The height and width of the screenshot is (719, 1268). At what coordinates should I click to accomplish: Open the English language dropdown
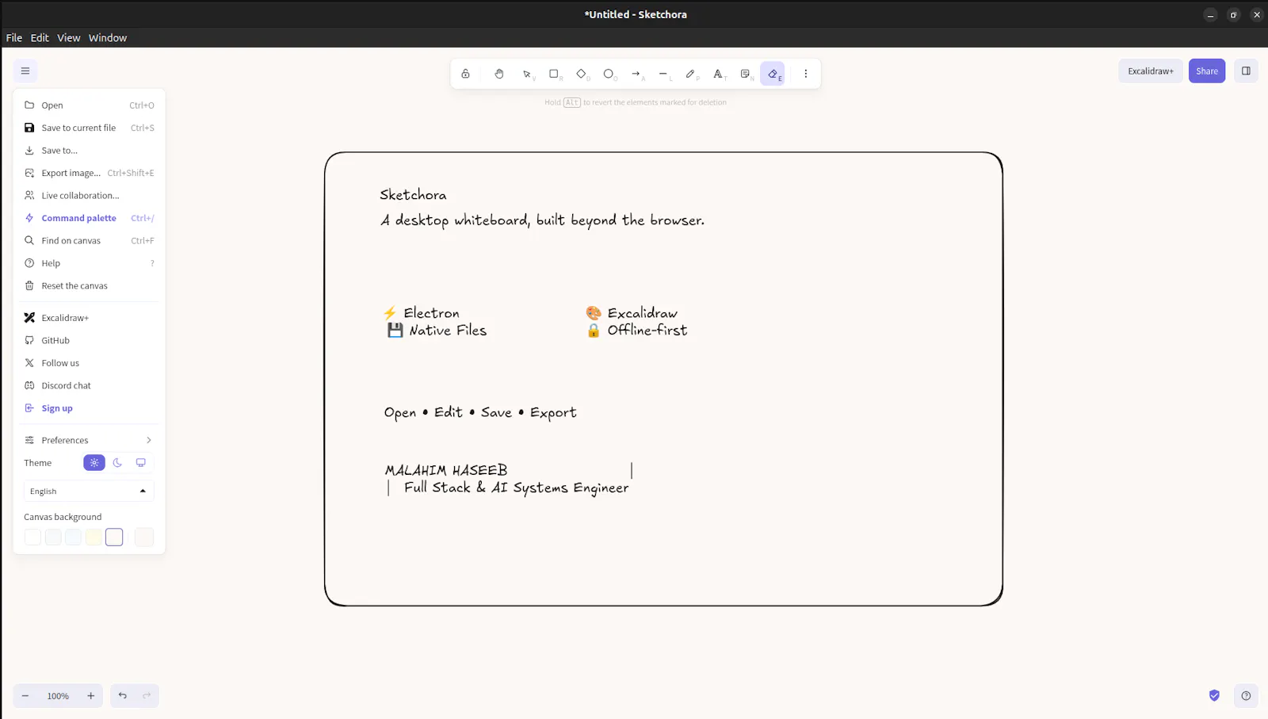click(x=89, y=491)
